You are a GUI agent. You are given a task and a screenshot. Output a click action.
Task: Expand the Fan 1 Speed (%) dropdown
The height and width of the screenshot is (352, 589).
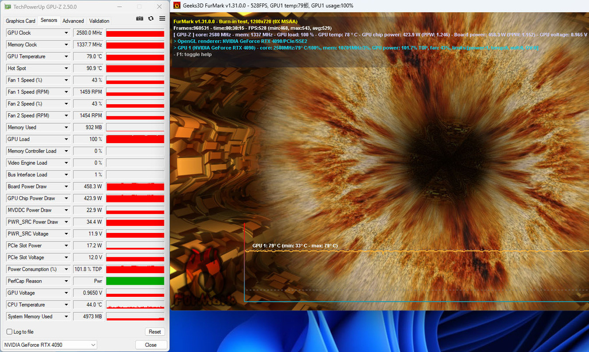[x=66, y=80]
